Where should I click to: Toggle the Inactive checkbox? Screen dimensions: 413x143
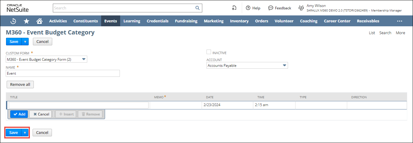[209, 52]
